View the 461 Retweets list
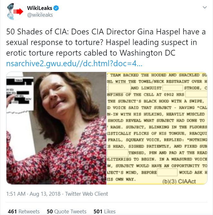Screen dimensions: 213x215 pyautogui.click(x=24, y=211)
